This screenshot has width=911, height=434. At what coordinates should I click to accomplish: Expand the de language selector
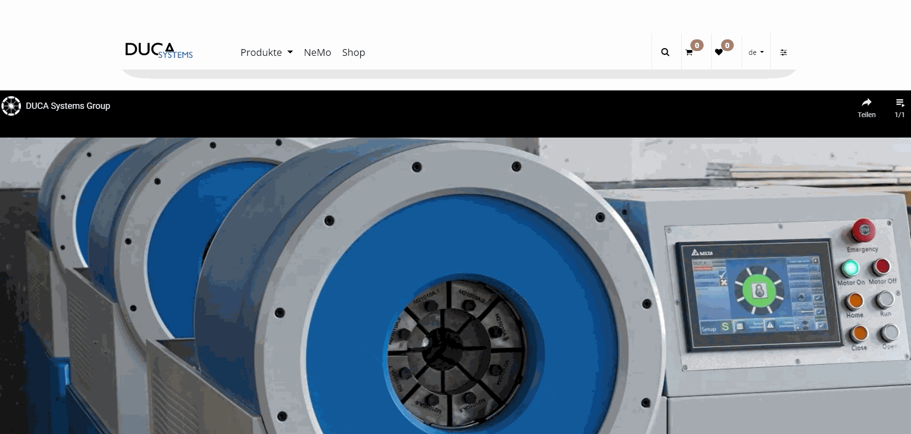pyautogui.click(x=756, y=52)
